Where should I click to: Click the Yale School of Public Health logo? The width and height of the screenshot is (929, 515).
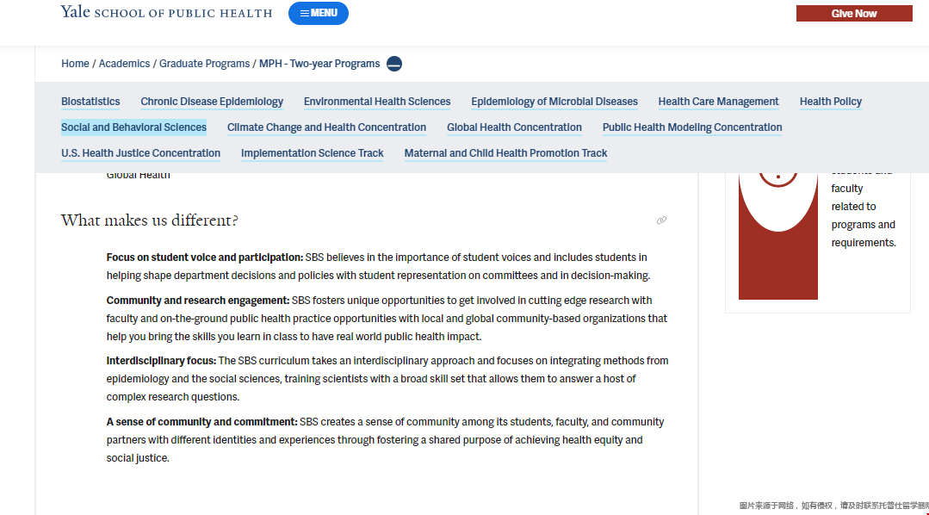166,12
